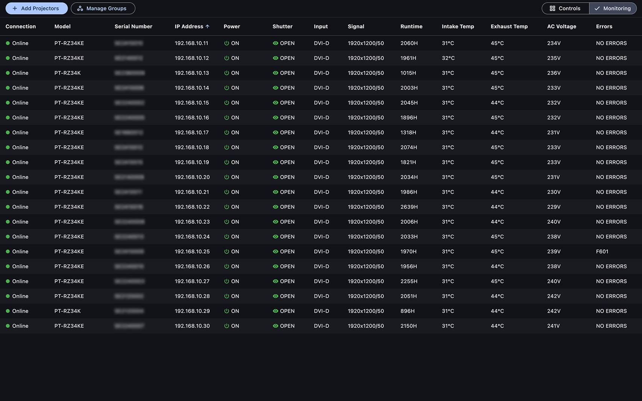
Task: Sort by the Connection column header
Action: [x=21, y=26]
